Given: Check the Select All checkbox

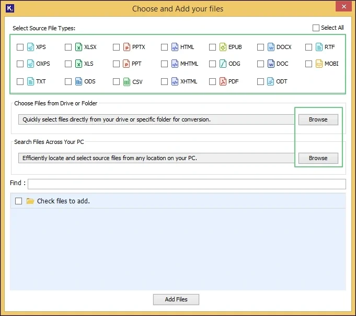Looking at the screenshot, I should [316, 28].
